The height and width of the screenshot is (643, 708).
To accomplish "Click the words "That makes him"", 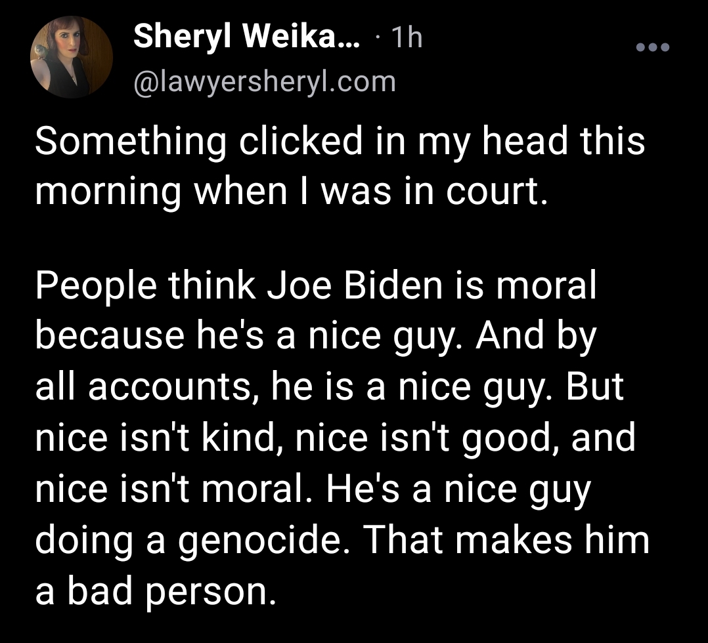I will [506, 541].
